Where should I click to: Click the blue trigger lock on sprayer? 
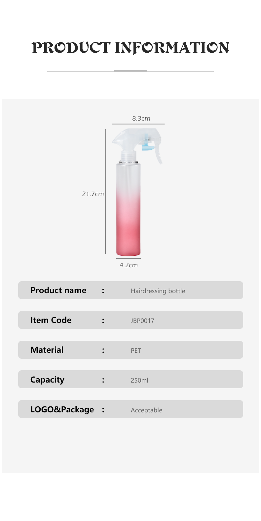pyautogui.click(x=146, y=142)
